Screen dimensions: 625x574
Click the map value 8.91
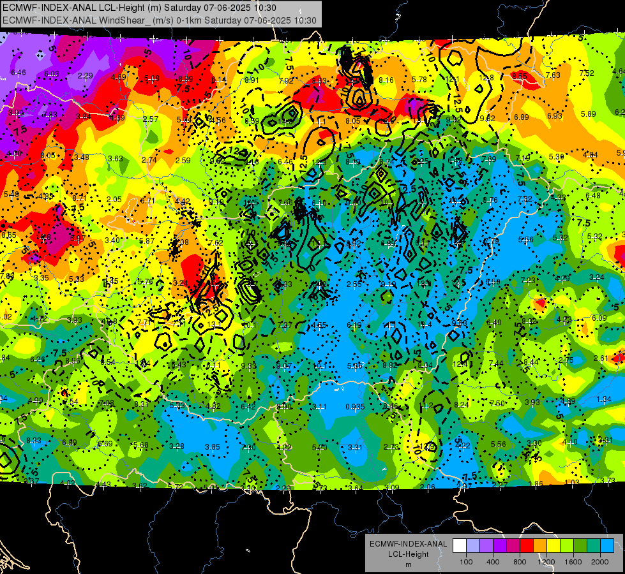tap(252, 80)
